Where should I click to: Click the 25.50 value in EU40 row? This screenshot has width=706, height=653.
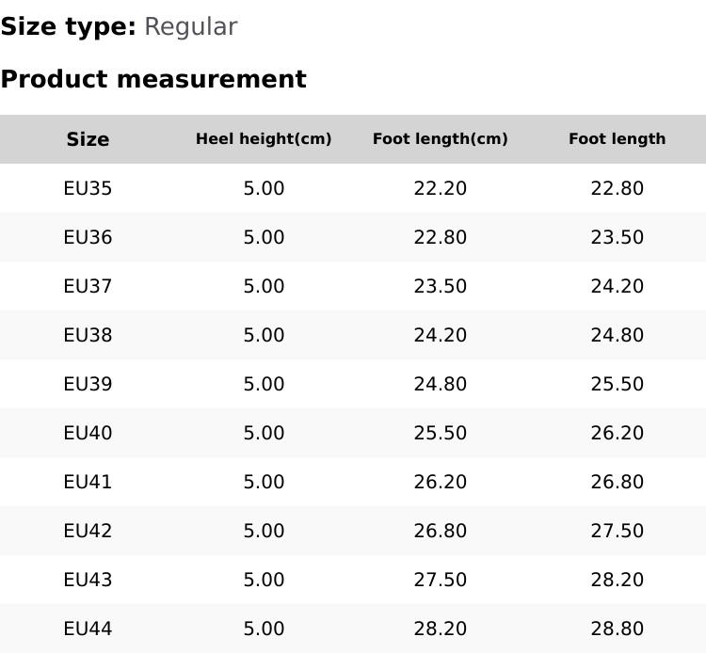440,433
